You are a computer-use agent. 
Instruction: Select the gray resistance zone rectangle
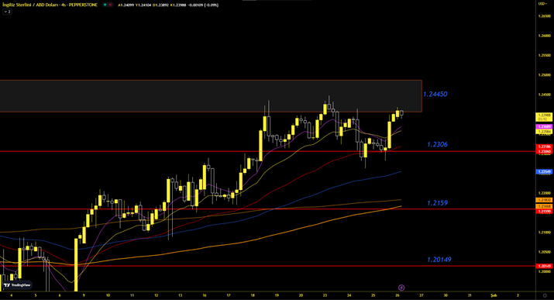coord(211,96)
